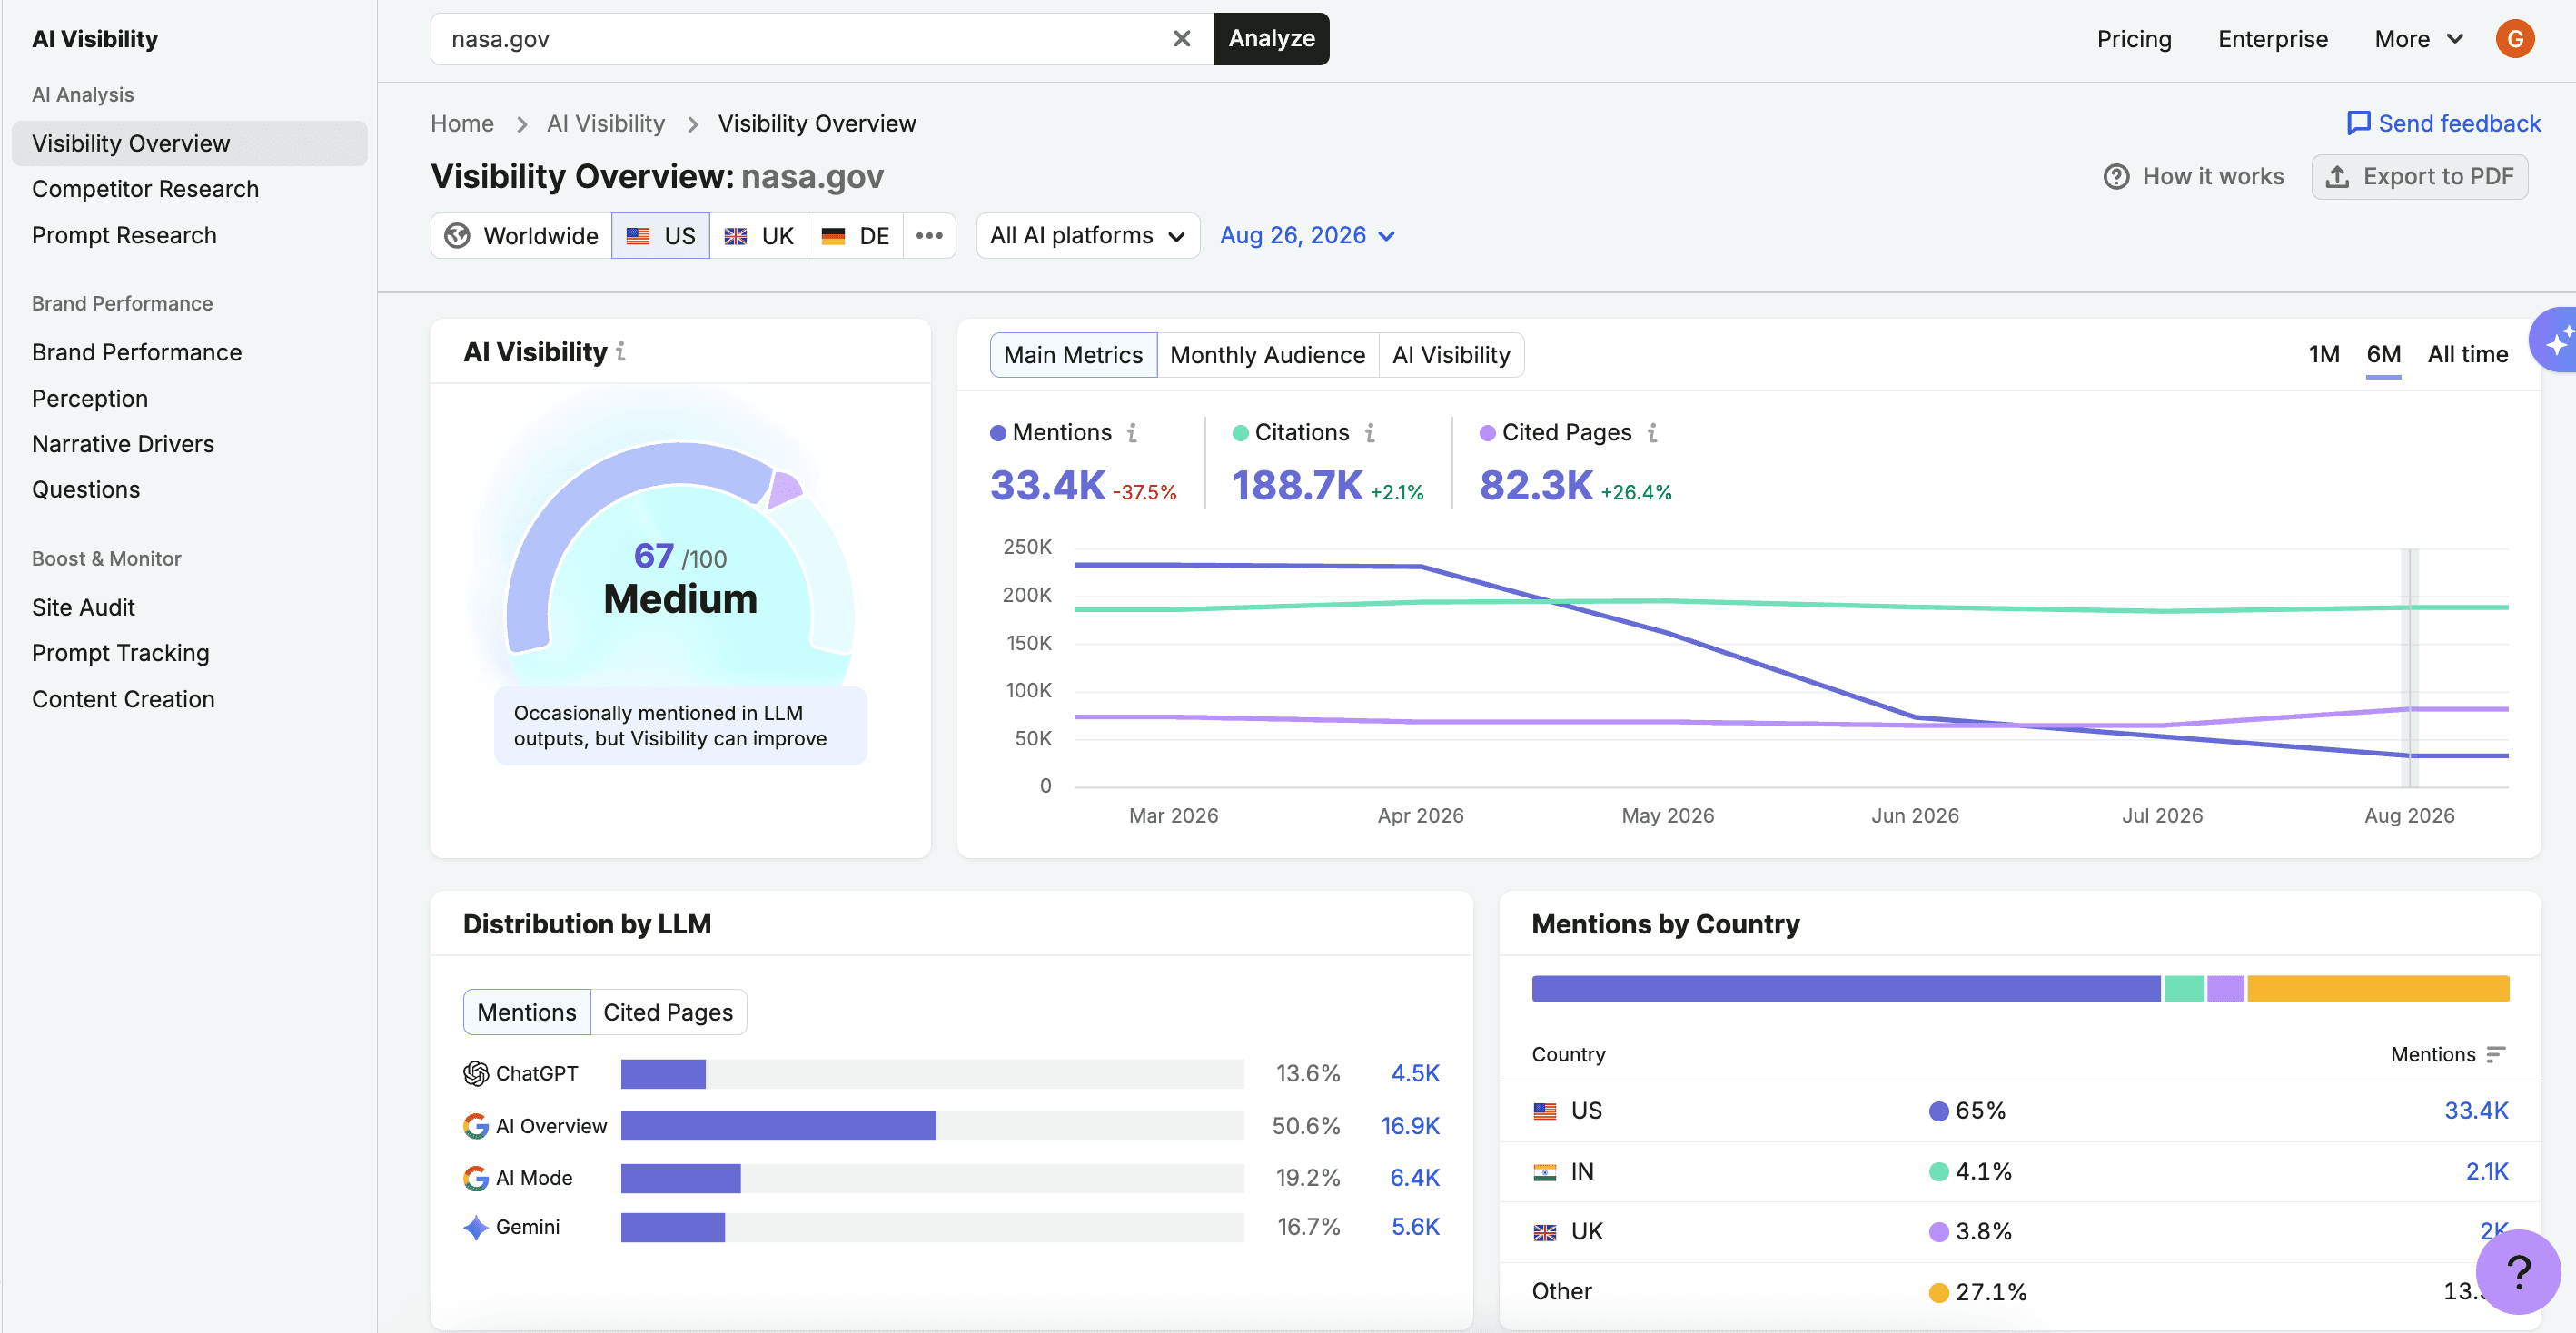The width and height of the screenshot is (2576, 1333).
Task: Open Narrative Drivers in sidebar
Action: (123, 444)
